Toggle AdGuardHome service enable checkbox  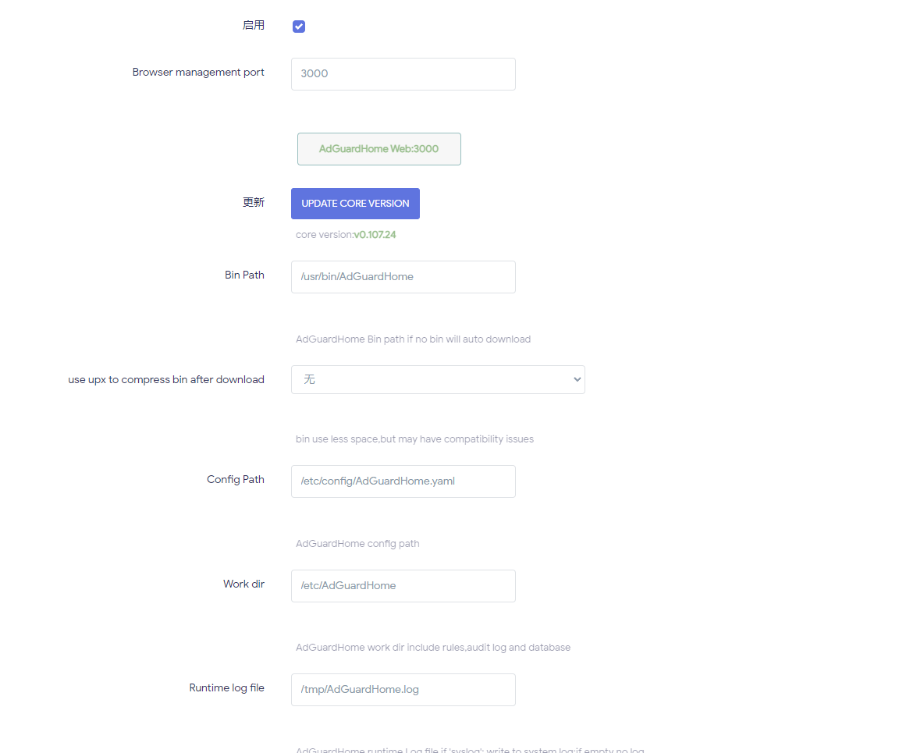click(x=298, y=26)
